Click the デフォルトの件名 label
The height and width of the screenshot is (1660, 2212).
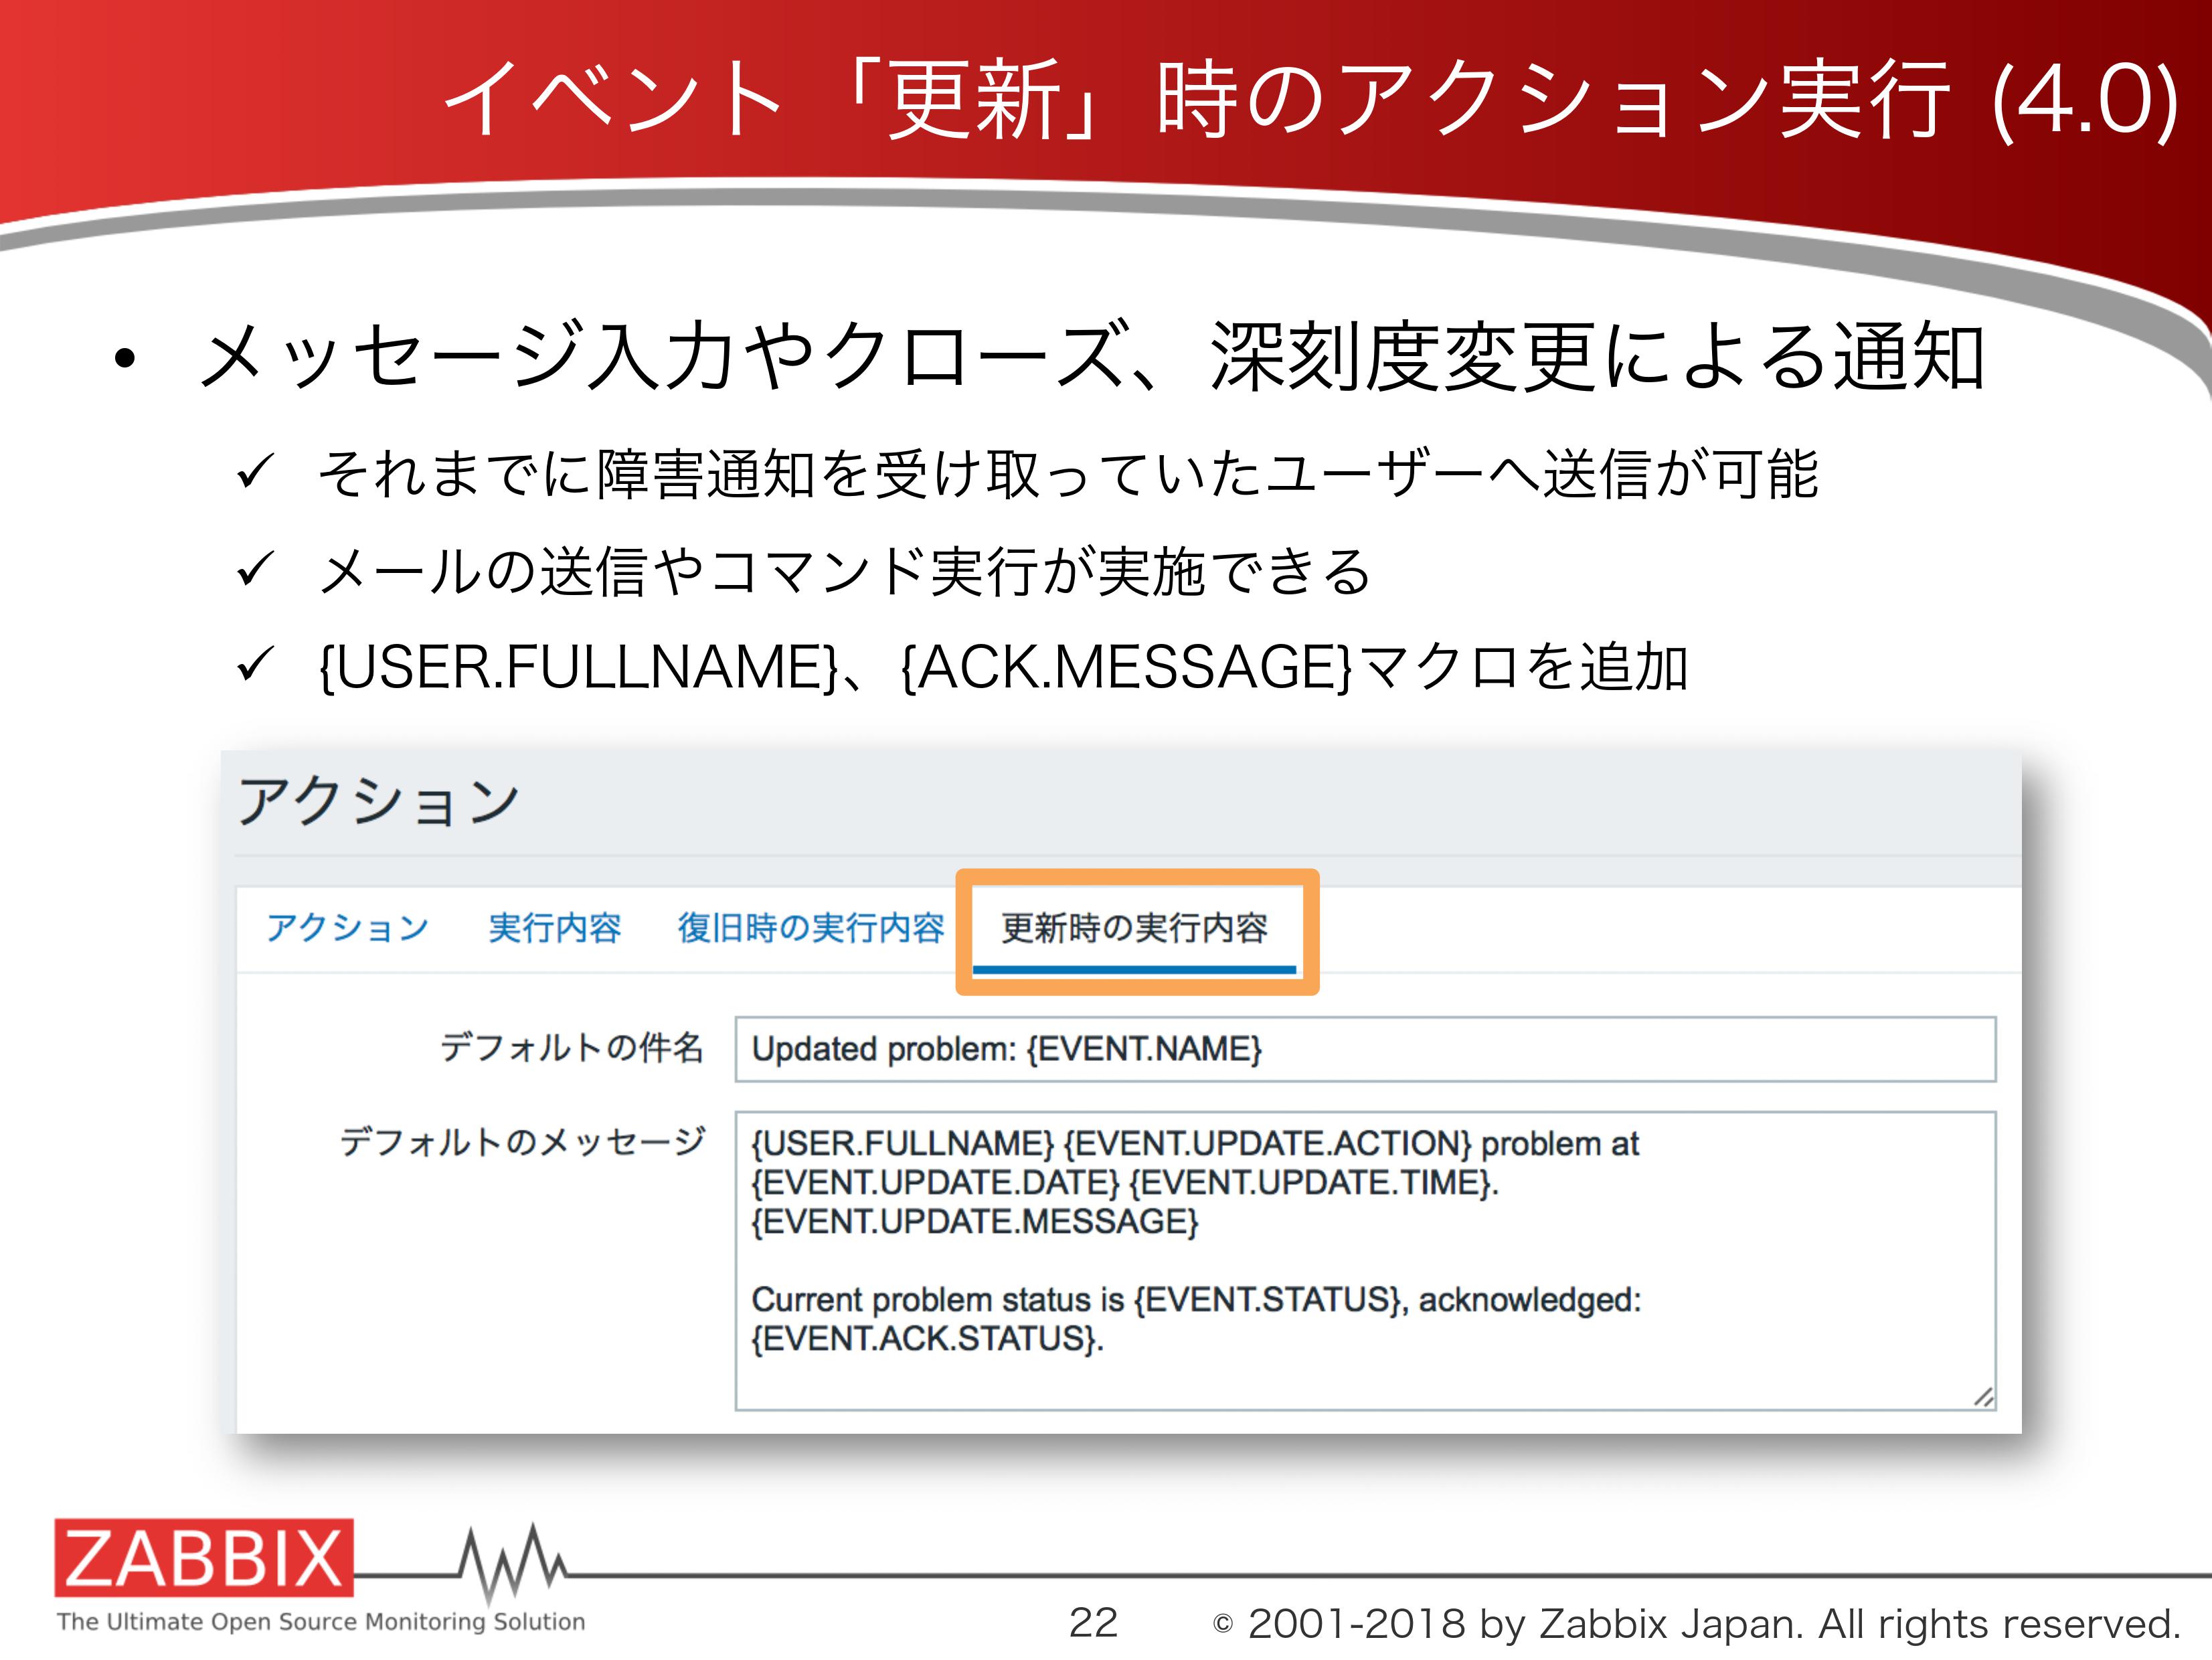tap(572, 1047)
